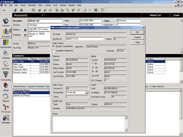183x137 pixels.
Task: Open the Contacts view in sidebar
Action: pyautogui.click(x=6, y=22)
